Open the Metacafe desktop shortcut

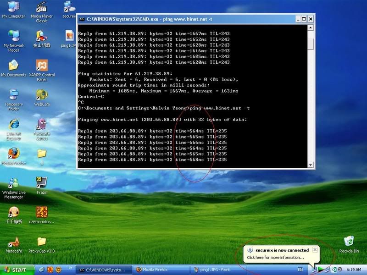tap(13, 241)
